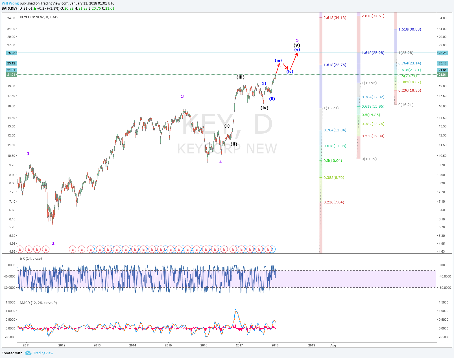The height and width of the screenshot is (358, 454).
Task: Select the black (iv) wave label
Action: [x=264, y=108]
